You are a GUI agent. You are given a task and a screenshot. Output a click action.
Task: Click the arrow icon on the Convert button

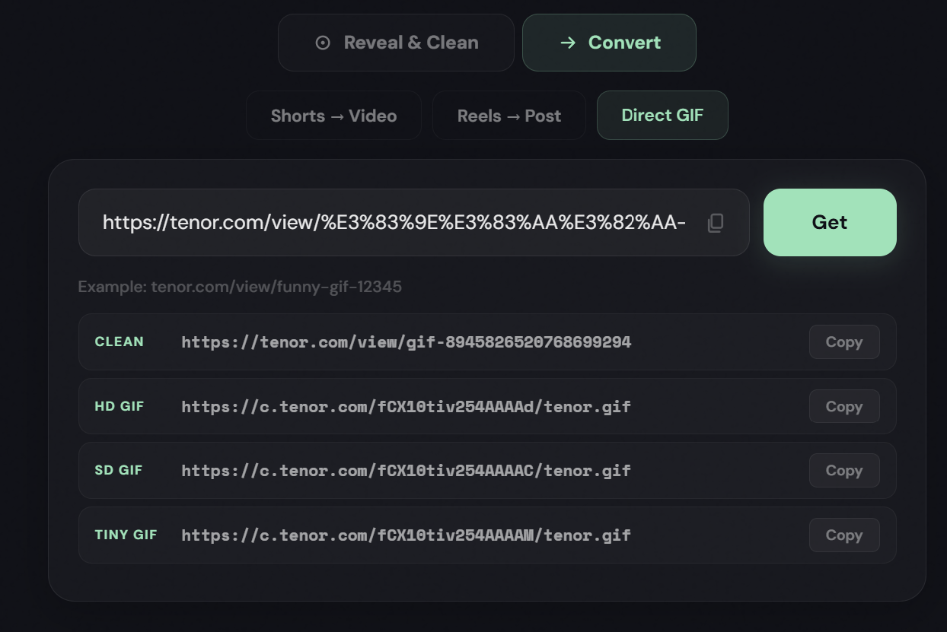(569, 43)
